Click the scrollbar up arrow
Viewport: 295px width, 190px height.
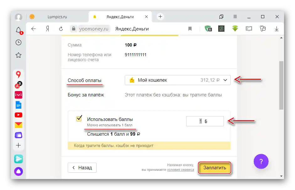coord(281,38)
